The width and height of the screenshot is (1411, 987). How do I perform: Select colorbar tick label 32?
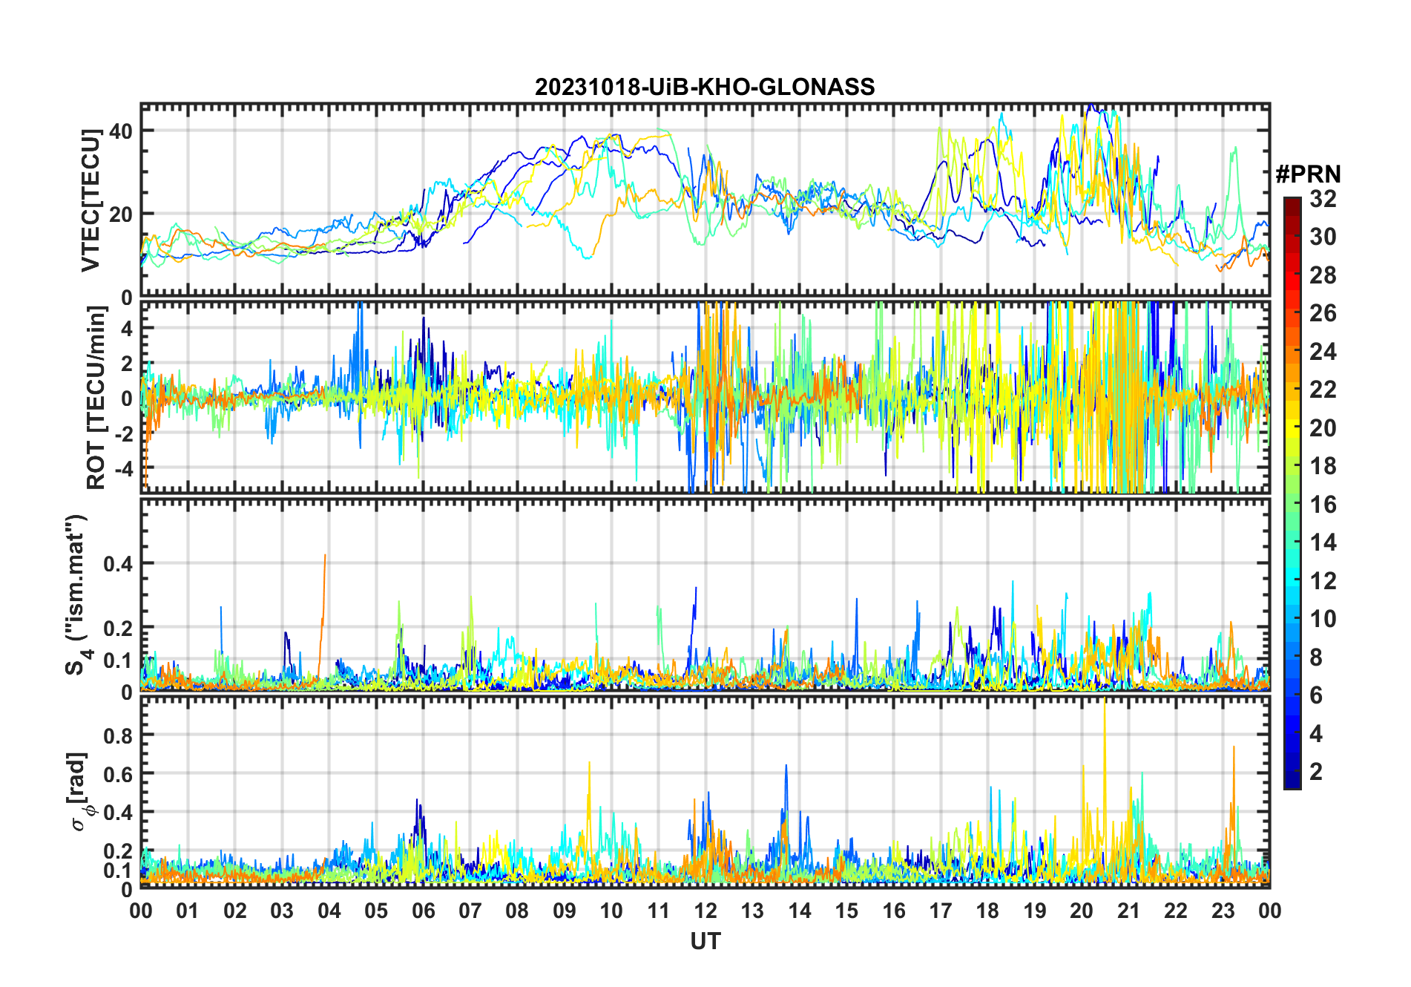point(1323,199)
